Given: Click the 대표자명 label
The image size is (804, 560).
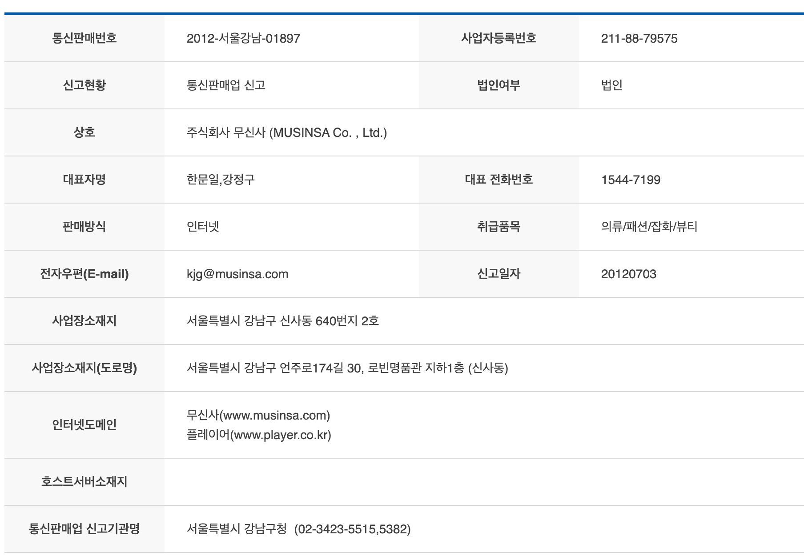Looking at the screenshot, I should tap(84, 180).
